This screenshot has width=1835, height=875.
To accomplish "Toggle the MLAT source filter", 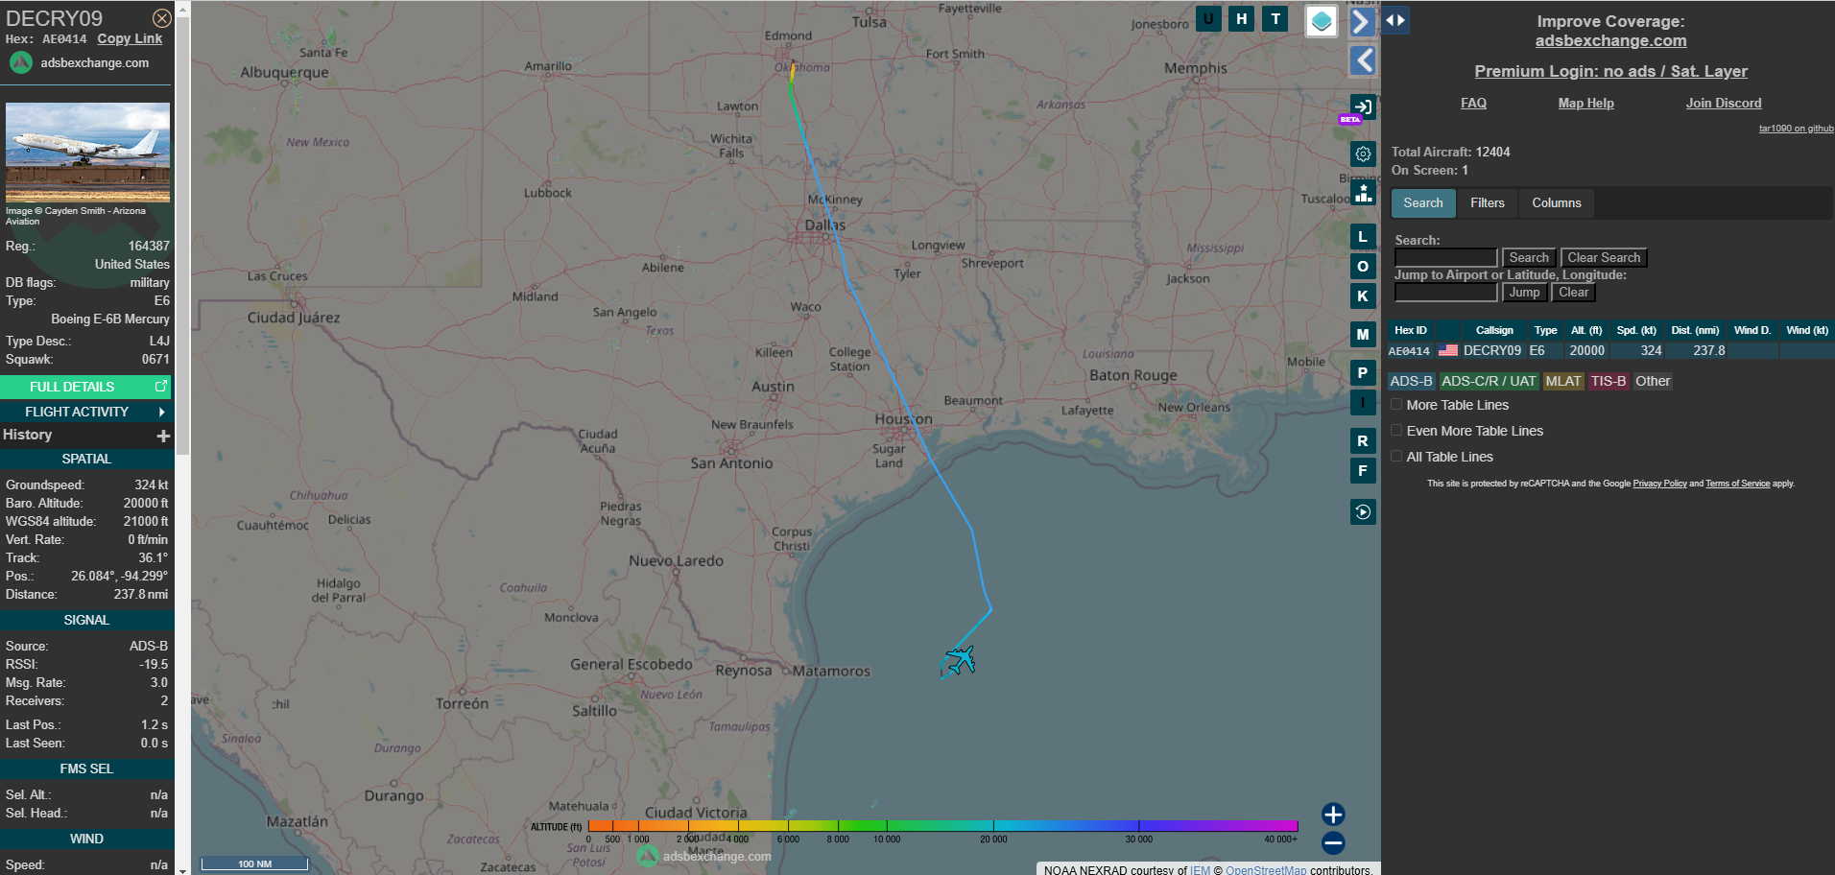I will [x=1562, y=381].
